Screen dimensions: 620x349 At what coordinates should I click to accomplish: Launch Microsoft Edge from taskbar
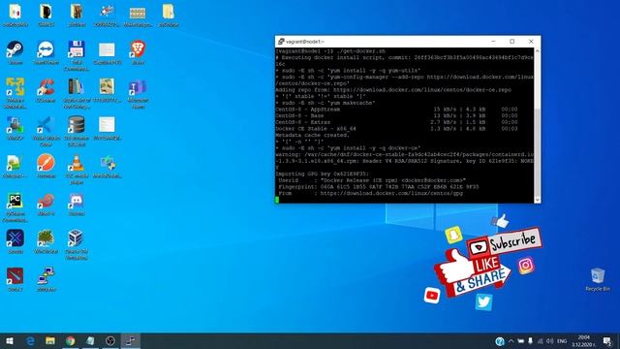click(30, 340)
